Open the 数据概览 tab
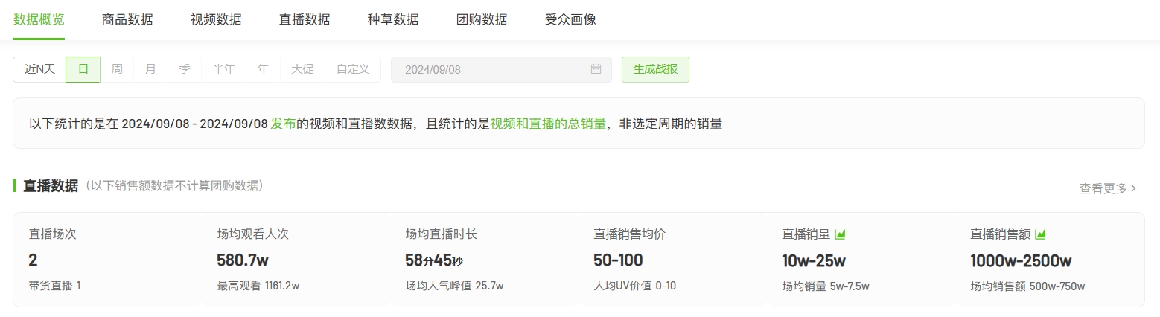 39,20
